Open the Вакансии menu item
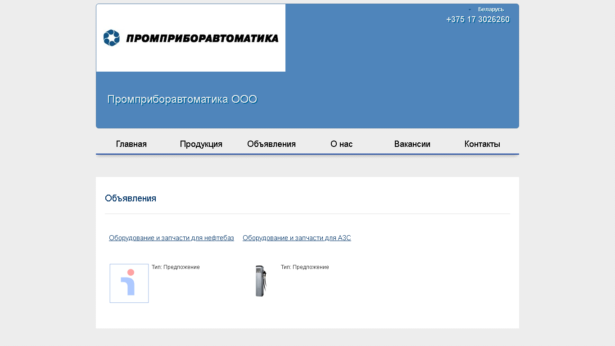This screenshot has height=346, width=615. 412,144
